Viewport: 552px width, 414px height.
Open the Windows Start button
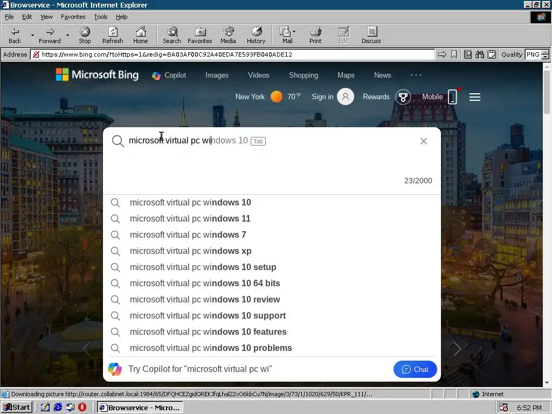[17, 408]
